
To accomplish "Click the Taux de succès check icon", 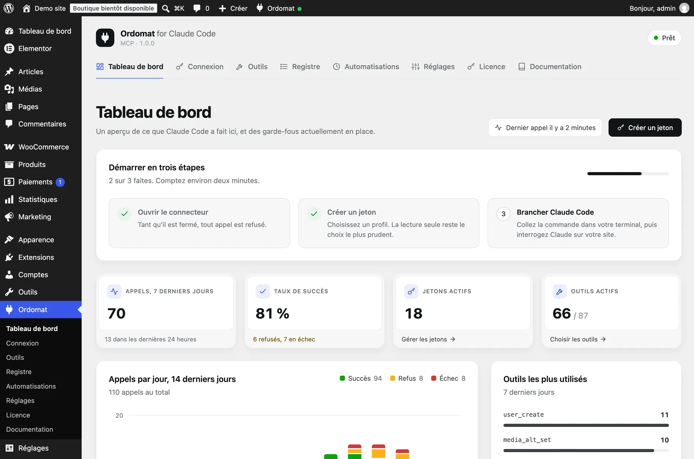I will pos(263,291).
